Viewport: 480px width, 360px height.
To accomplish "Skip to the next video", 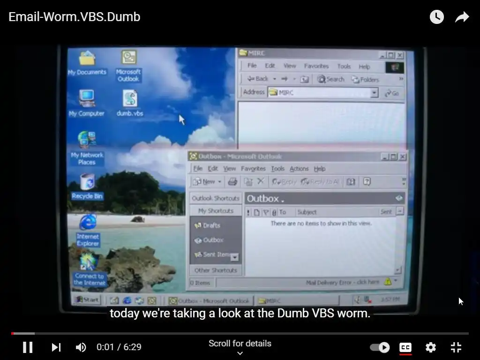I will [x=56, y=347].
